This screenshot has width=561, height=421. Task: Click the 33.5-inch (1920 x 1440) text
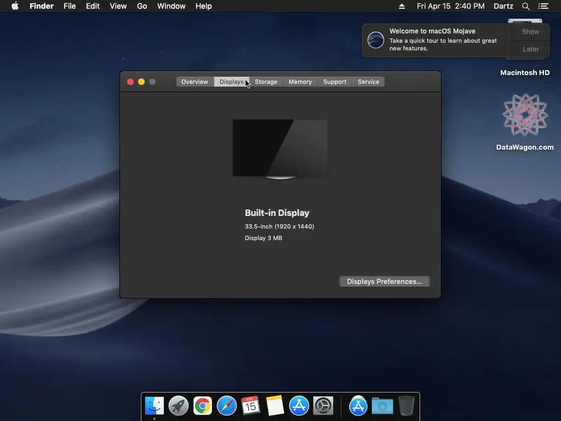click(279, 226)
